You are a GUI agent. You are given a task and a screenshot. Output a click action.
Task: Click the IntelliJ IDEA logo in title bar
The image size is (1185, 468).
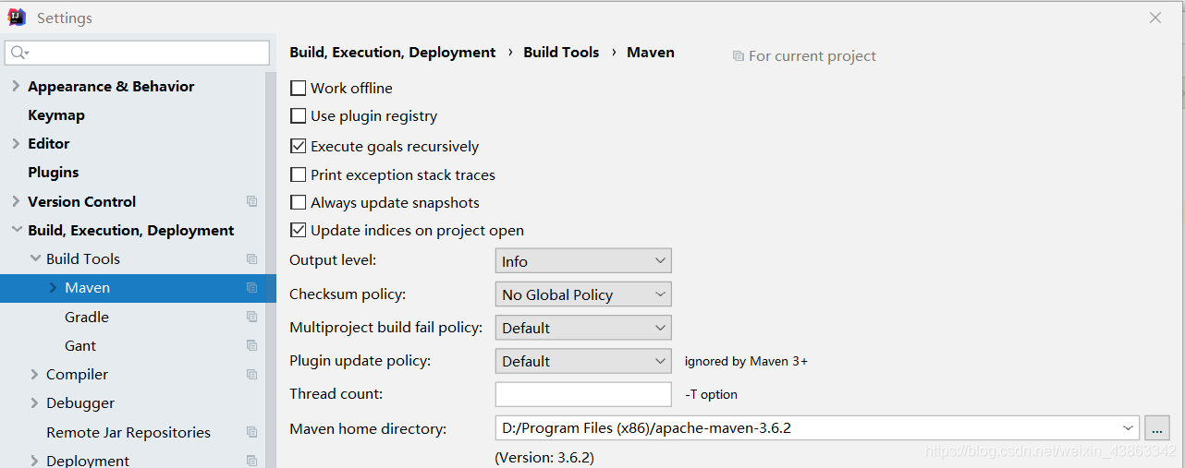coord(17,18)
